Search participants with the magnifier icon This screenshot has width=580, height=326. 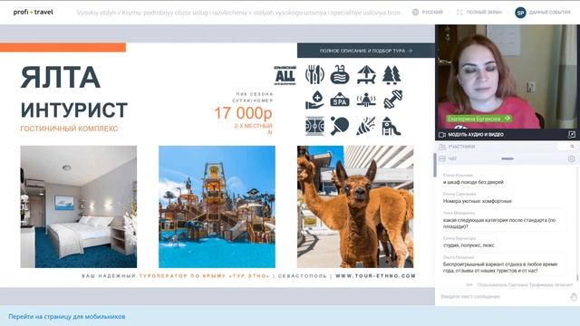(x=572, y=147)
